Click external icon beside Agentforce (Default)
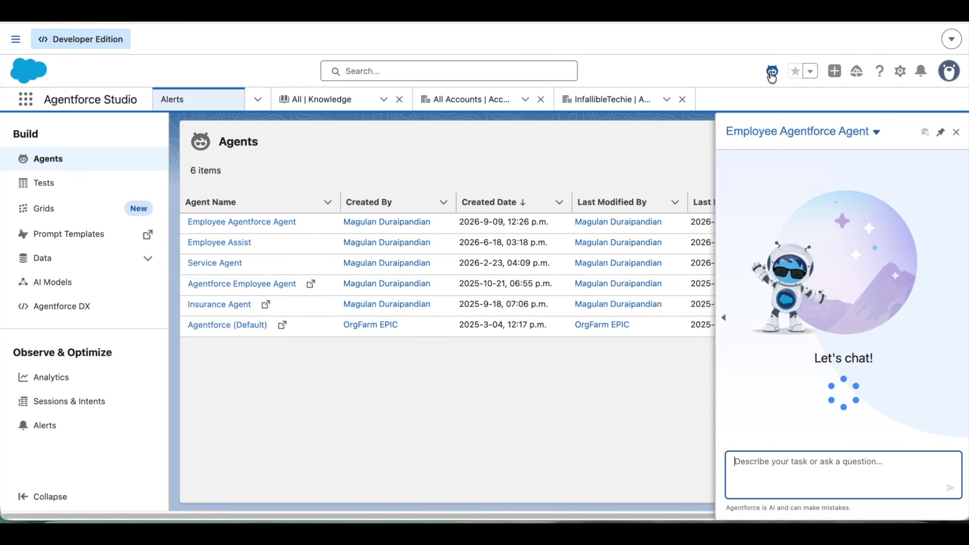Viewport: 969px width, 545px height. 283,325
